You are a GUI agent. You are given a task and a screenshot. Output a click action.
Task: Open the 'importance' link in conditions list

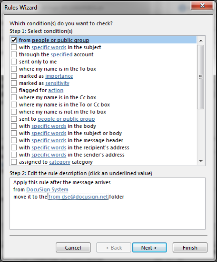pos(59,76)
